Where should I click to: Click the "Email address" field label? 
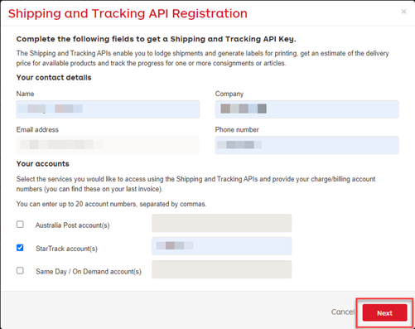point(37,129)
